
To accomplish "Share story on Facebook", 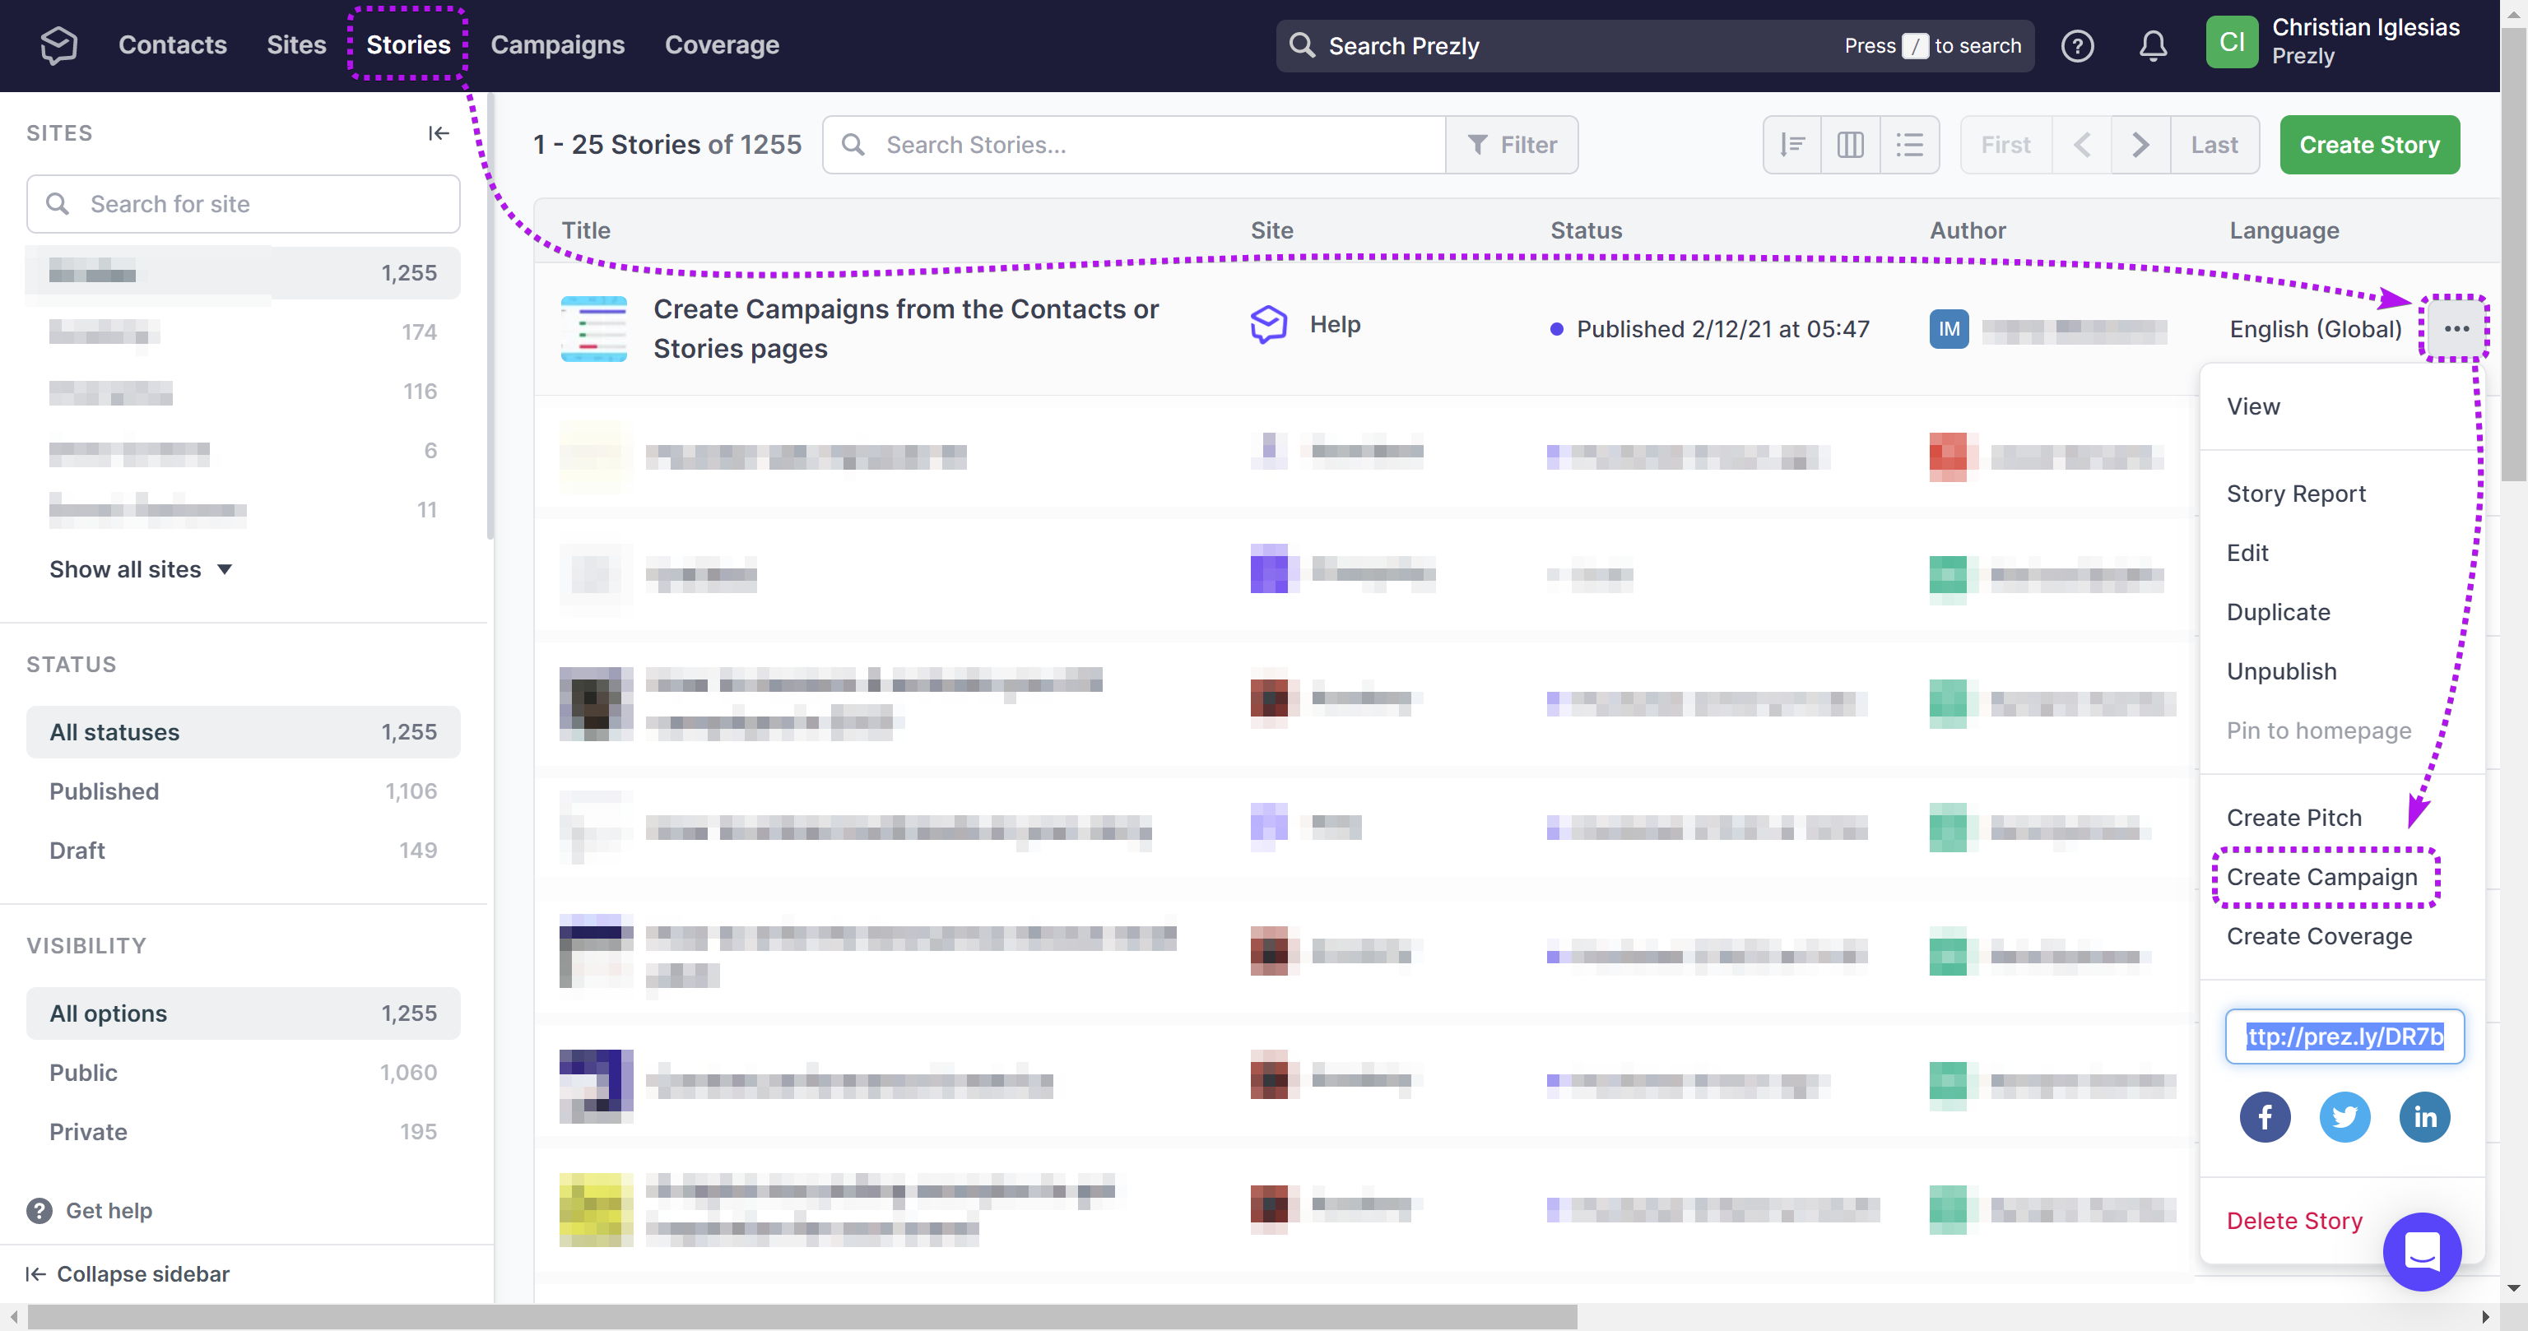I will tap(2265, 1116).
